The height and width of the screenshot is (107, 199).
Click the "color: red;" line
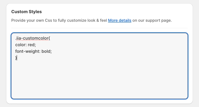coord(25,45)
